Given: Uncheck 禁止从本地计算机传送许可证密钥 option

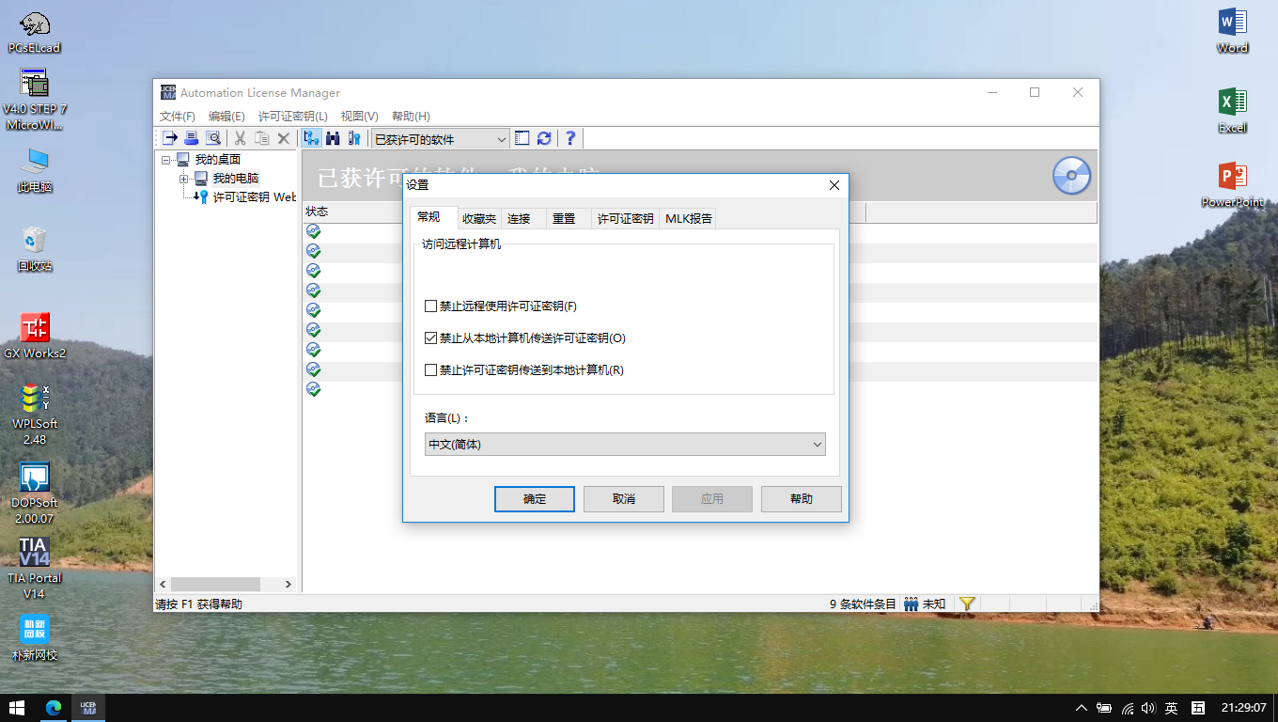Looking at the screenshot, I should tap(431, 338).
